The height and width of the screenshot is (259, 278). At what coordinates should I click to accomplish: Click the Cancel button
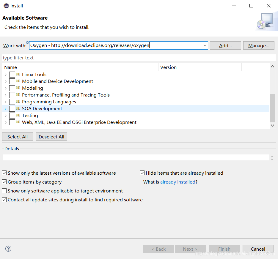pyautogui.click(x=258, y=249)
